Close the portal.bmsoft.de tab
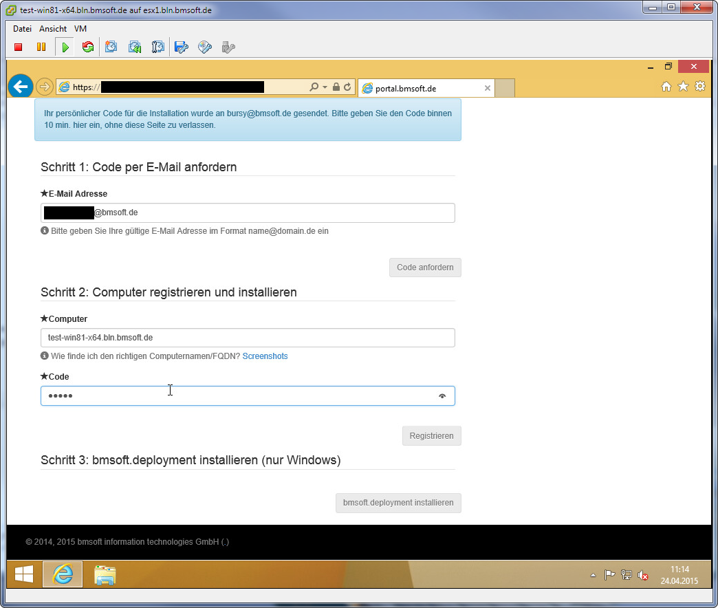718x608 pixels. coord(487,88)
